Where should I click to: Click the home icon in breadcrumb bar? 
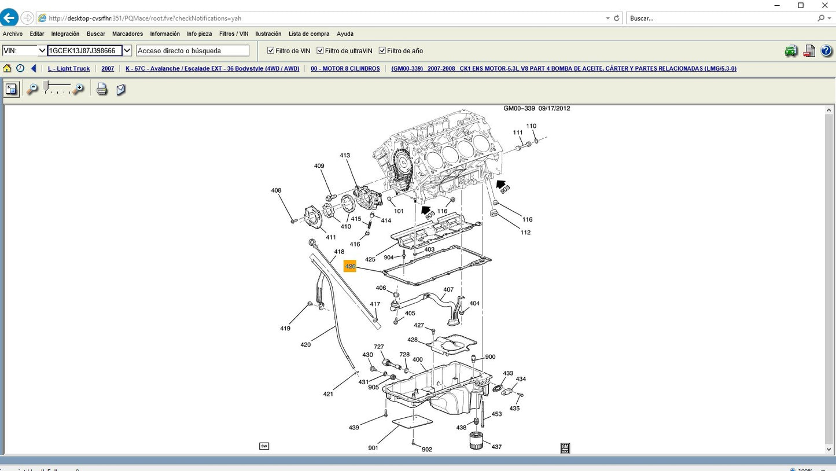(x=7, y=68)
